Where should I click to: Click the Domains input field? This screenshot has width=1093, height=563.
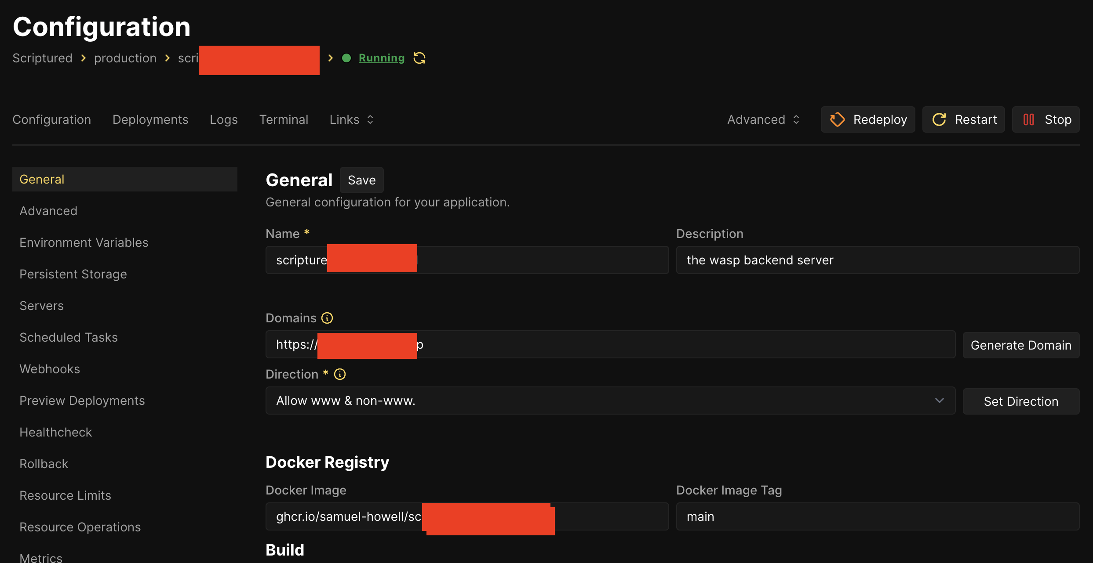coord(610,344)
